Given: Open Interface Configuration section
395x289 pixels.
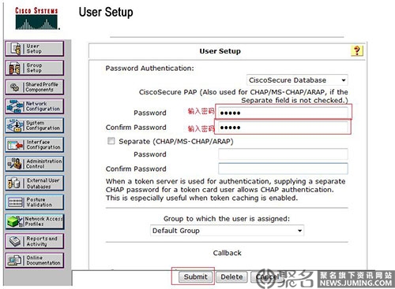Looking at the screenshot, I should coord(35,144).
